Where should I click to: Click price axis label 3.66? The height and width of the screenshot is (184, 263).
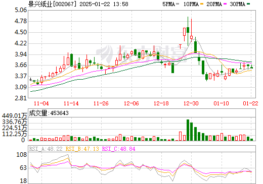click(x=21, y=65)
